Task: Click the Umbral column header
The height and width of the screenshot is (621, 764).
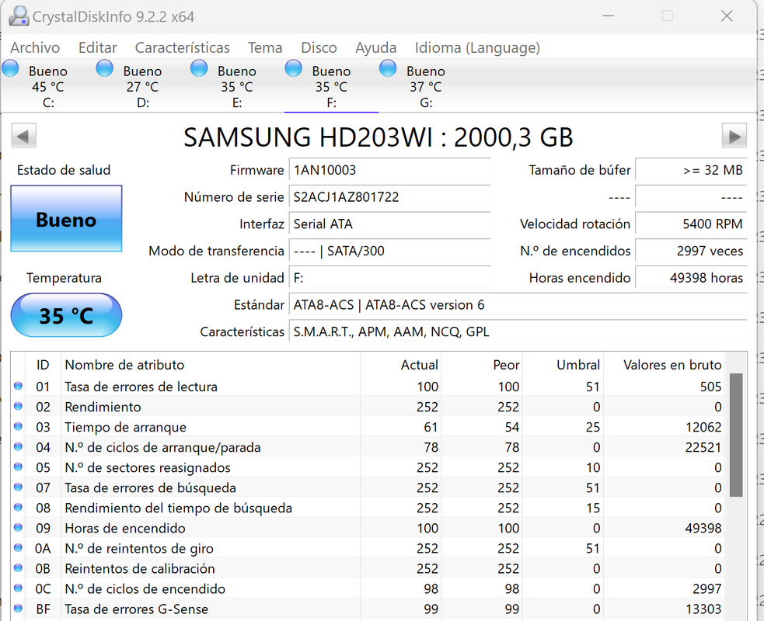Action: pos(563,365)
